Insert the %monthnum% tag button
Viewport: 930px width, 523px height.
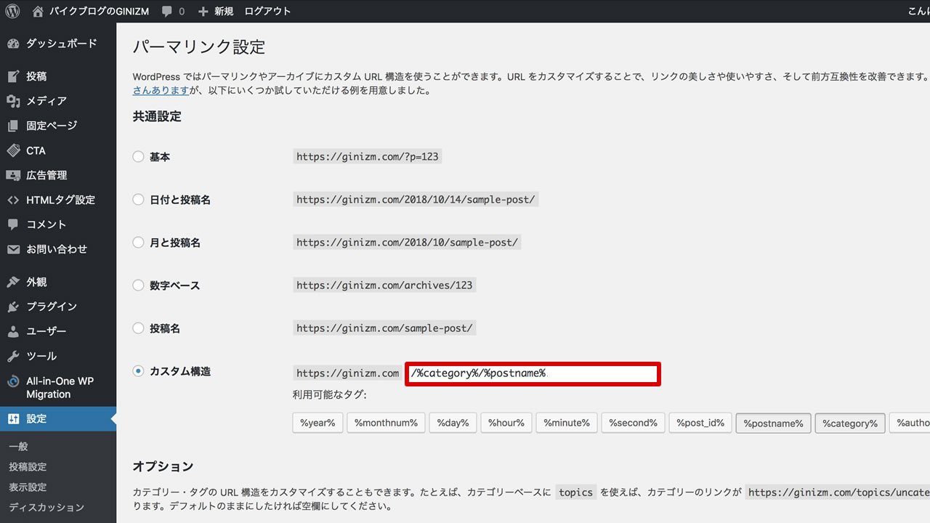pos(385,423)
